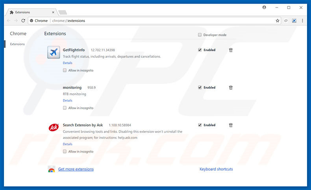Click the link-shaped extension icon in toolbar
The width and height of the screenshot is (311, 190).
[x=286, y=20]
